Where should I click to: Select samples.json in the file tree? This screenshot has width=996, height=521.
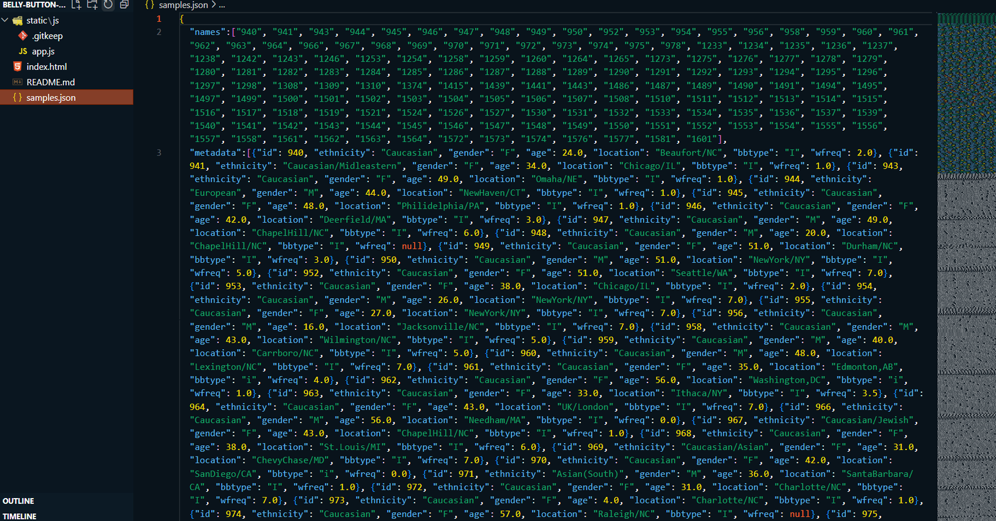click(50, 97)
